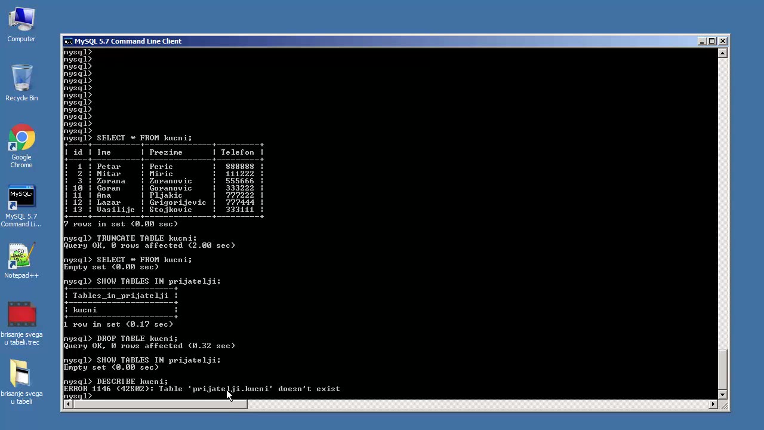
Task: Click the ERROR 1146 message line
Action: (x=202, y=389)
